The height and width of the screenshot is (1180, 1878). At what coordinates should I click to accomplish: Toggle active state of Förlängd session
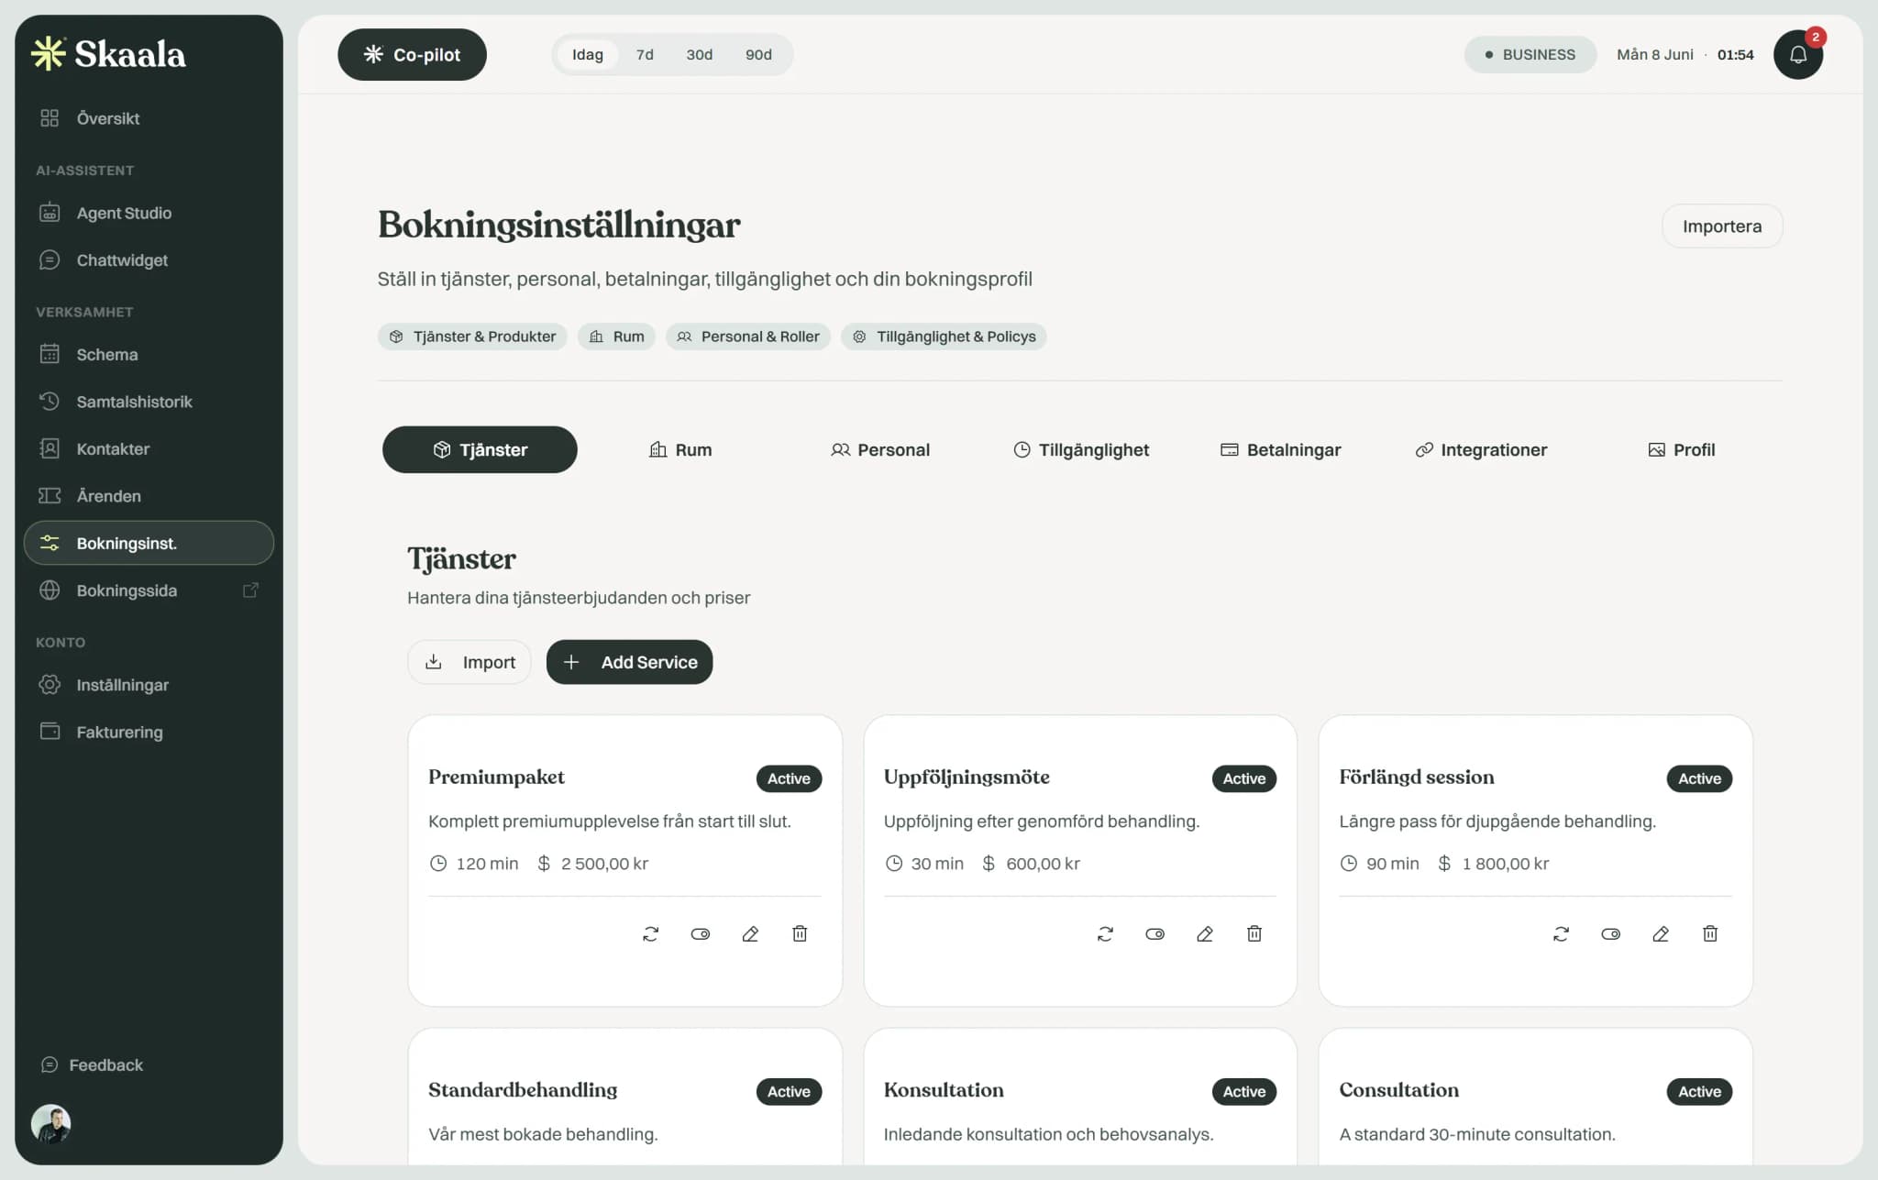(x=1611, y=933)
